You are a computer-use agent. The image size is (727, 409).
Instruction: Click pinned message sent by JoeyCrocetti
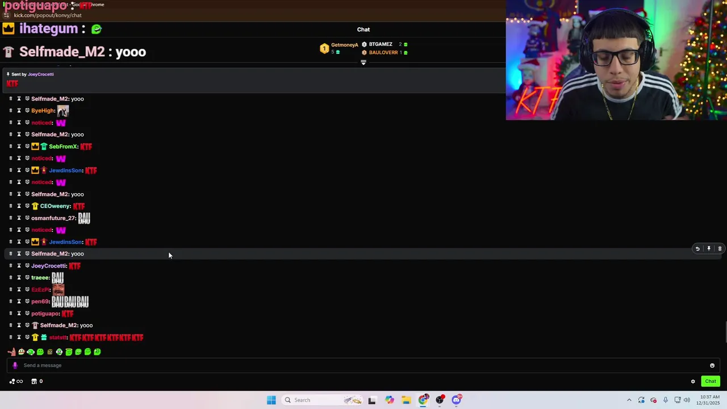click(253, 80)
